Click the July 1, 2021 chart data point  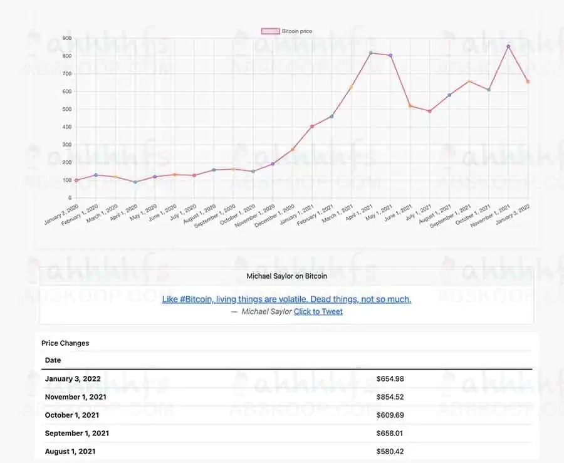430,111
